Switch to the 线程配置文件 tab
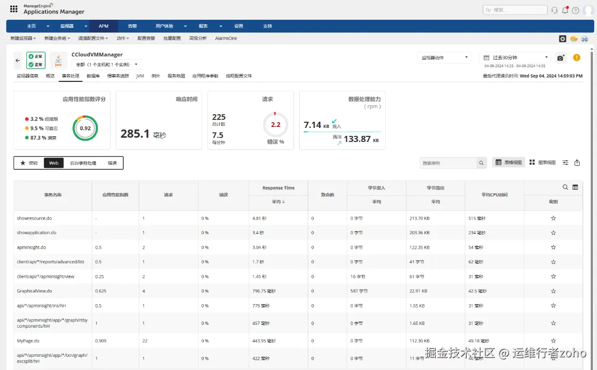 pyautogui.click(x=239, y=76)
